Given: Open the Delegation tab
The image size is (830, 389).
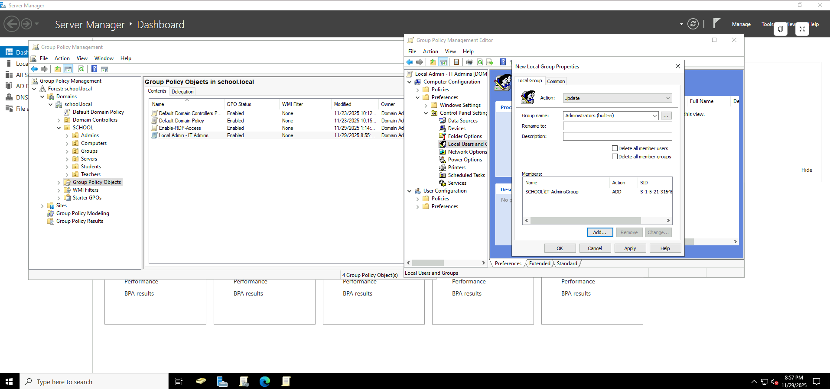Looking at the screenshot, I should click(182, 92).
